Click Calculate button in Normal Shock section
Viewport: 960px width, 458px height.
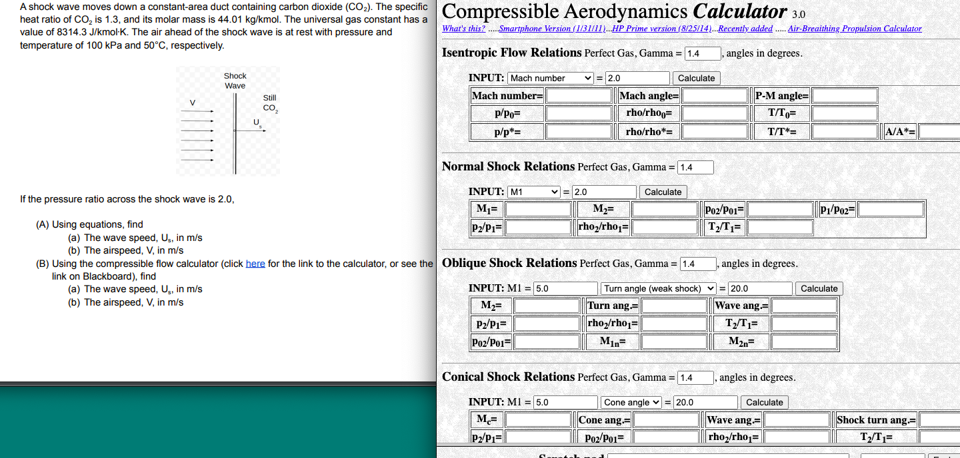click(x=663, y=192)
